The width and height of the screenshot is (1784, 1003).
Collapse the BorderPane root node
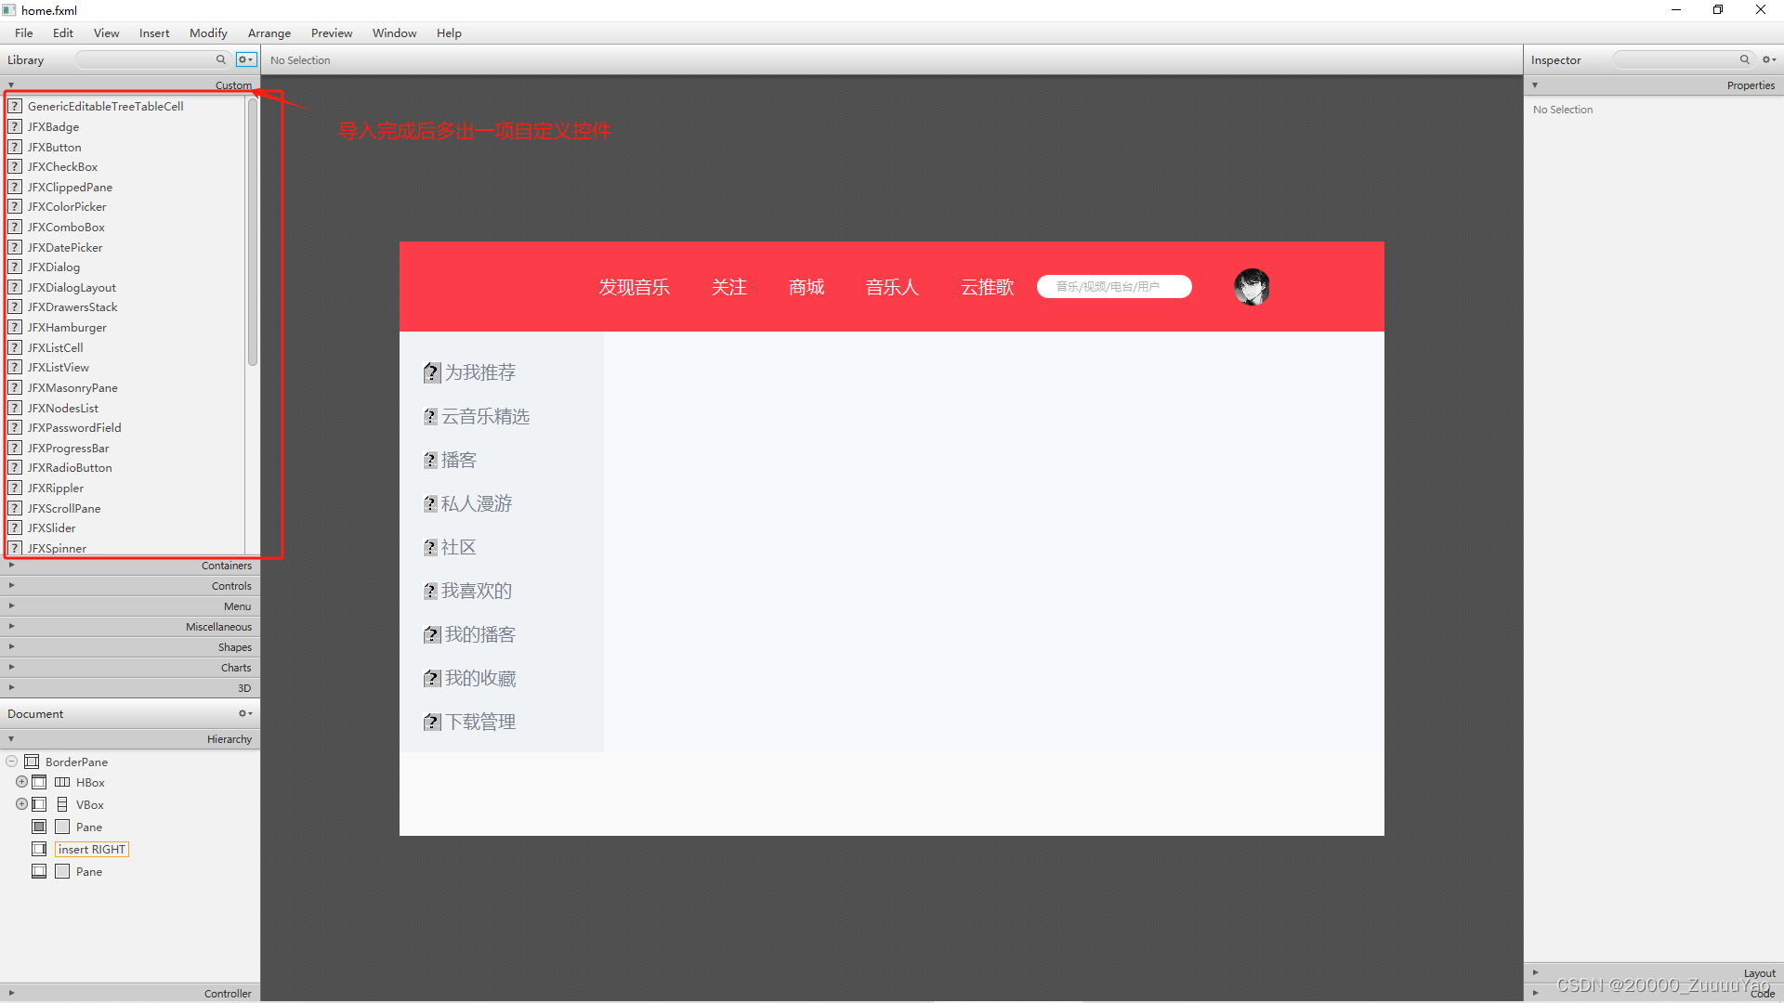pyautogui.click(x=12, y=762)
